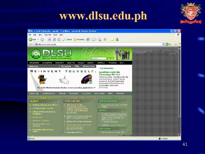
Task: Click the Print toolbar icon
Action: pos(100,39)
